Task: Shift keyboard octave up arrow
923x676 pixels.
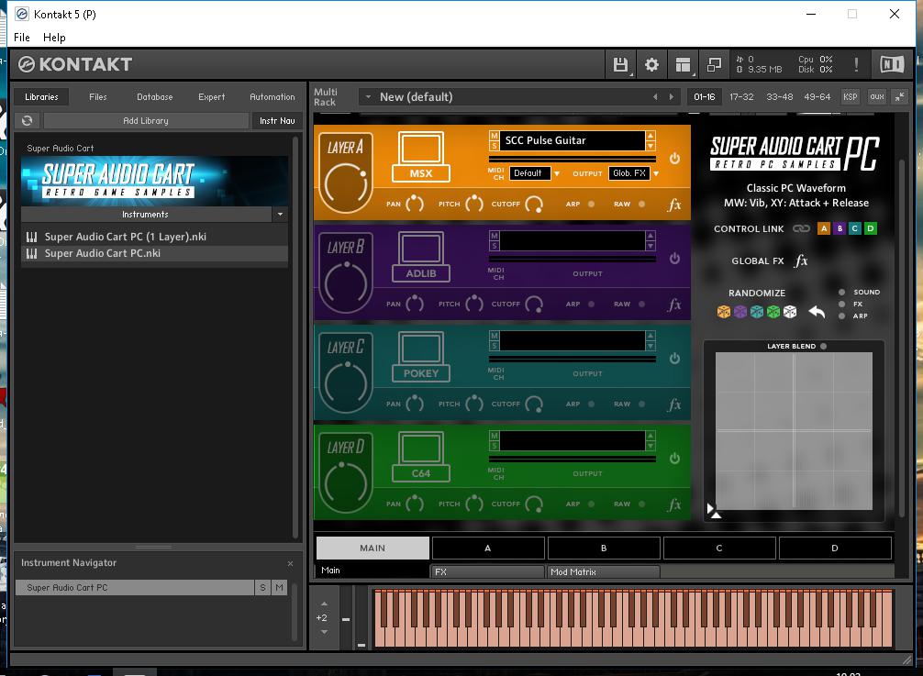Action: 325,604
